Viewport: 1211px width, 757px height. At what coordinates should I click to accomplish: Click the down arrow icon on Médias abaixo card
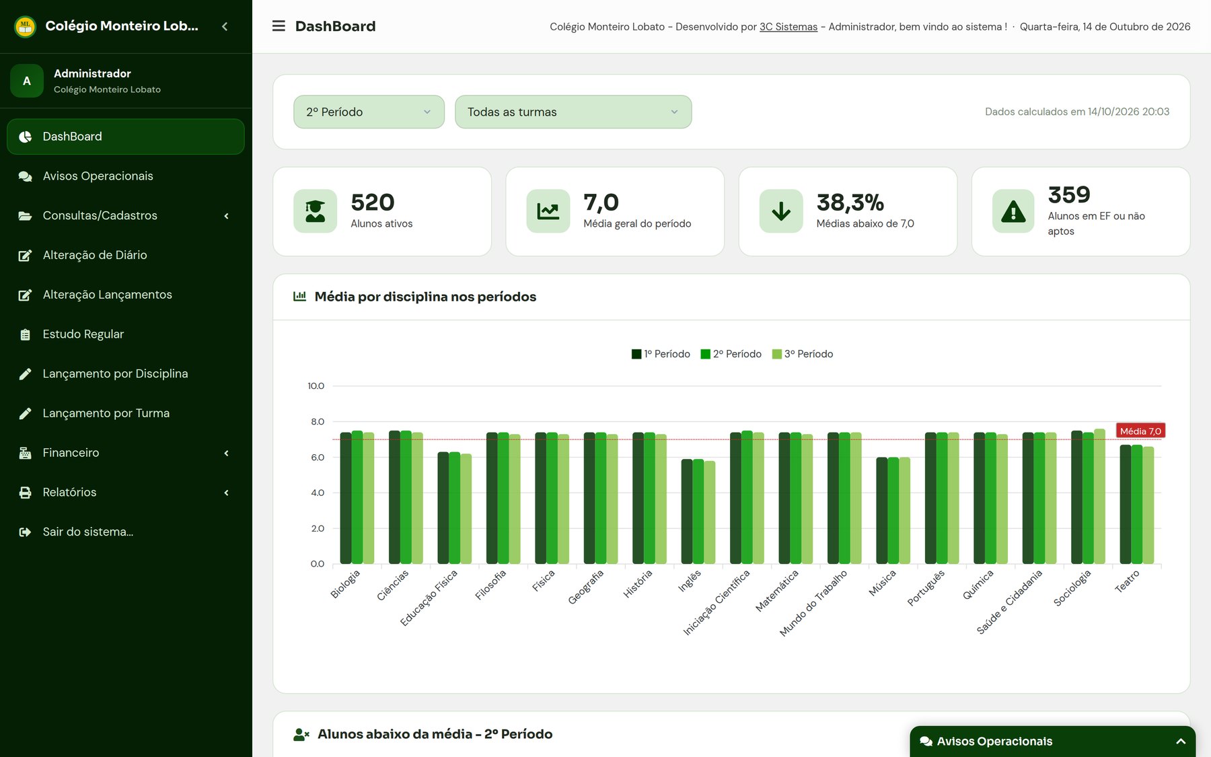tap(781, 211)
